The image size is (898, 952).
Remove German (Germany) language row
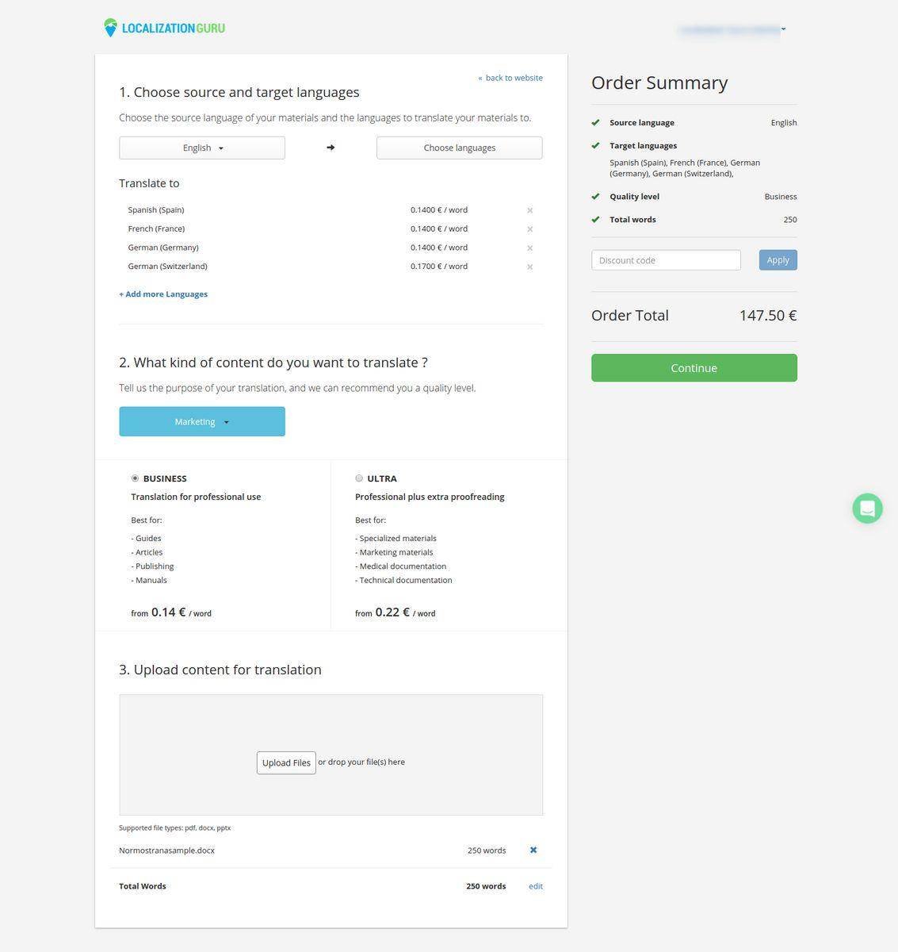(530, 248)
